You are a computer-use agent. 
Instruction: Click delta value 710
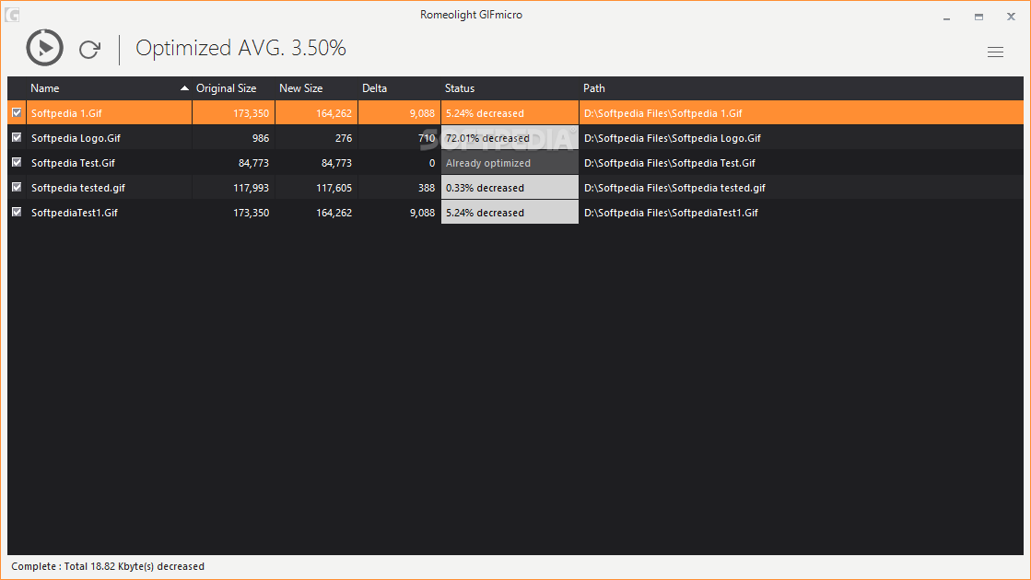[427, 138]
